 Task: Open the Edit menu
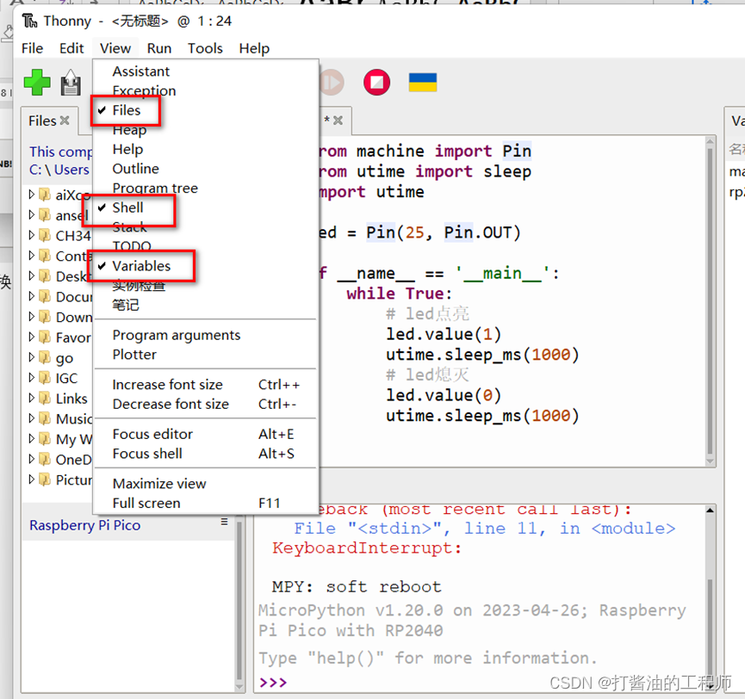tap(71, 48)
